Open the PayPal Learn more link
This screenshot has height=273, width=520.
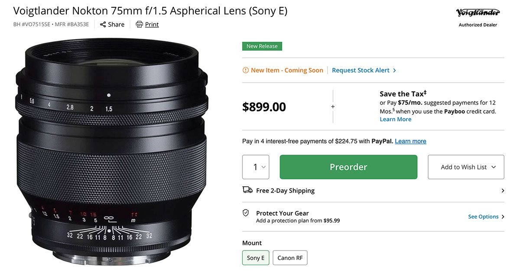click(x=410, y=141)
